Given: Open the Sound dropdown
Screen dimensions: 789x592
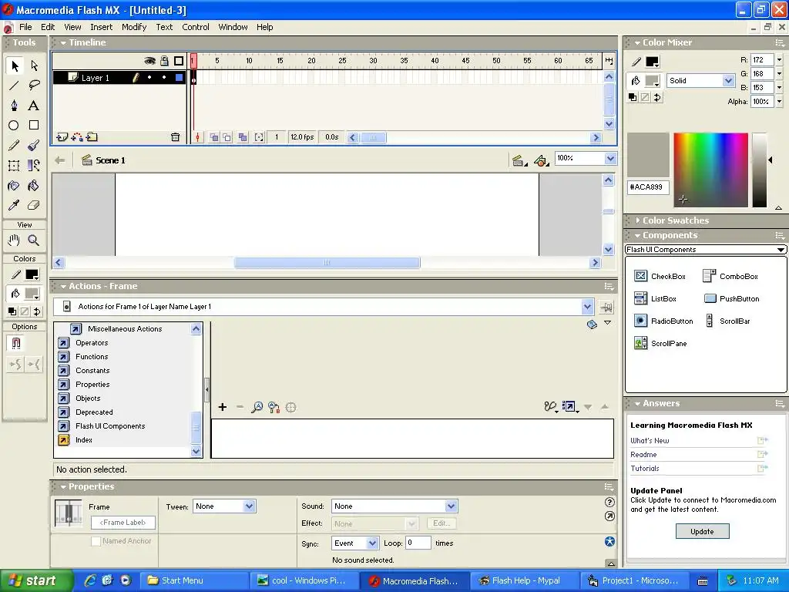Looking at the screenshot, I should pos(451,506).
